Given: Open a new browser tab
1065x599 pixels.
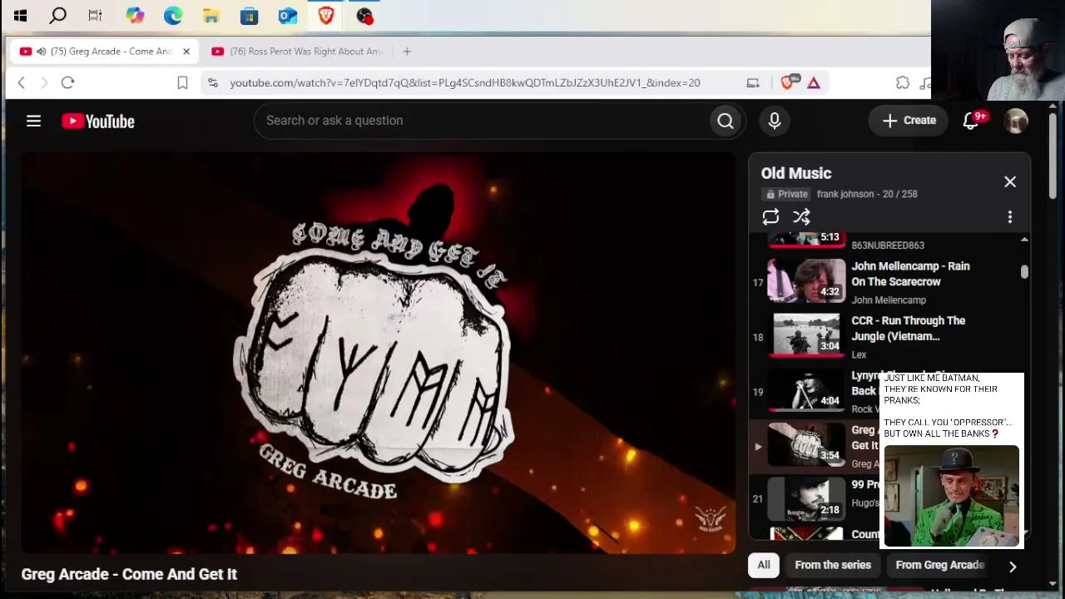Looking at the screenshot, I should click(x=407, y=52).
